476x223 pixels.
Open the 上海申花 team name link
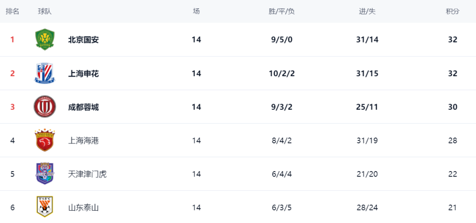(83, 73)
